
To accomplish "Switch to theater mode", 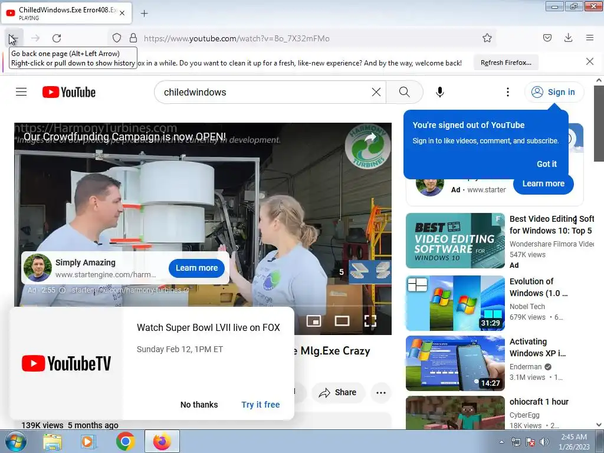I will (342, 321).
